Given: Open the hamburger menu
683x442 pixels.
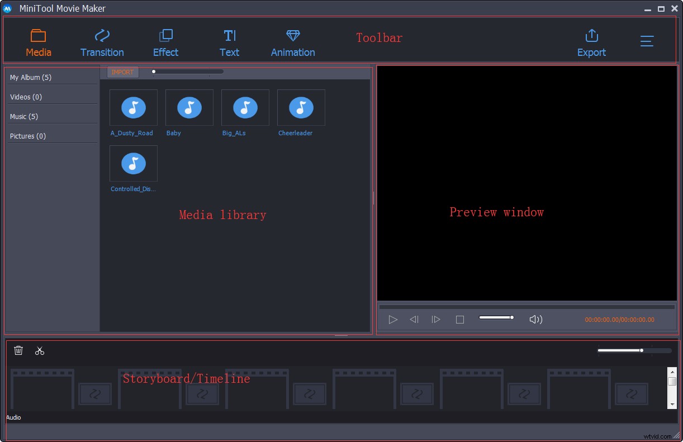Looking at the screenshot, I should pos(647,41).
